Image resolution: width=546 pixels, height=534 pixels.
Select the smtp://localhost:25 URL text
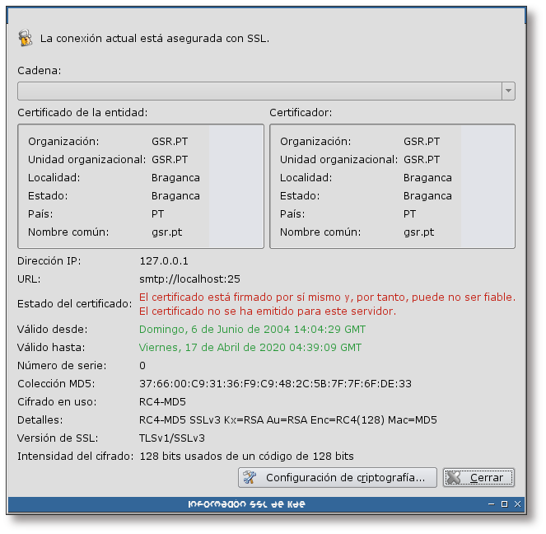189,279
